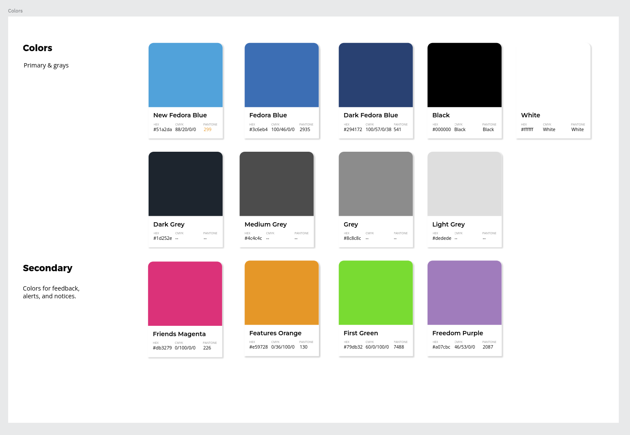630x435 pixels.
Task: Click the "Colors" frame label at top
Action: 16,11
